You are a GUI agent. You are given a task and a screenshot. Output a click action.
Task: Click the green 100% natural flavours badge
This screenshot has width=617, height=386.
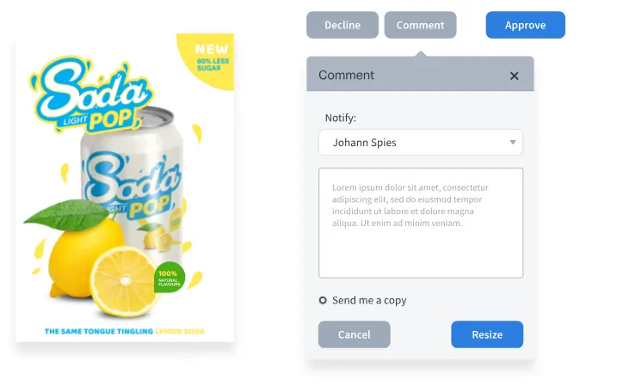pos(170,277)
